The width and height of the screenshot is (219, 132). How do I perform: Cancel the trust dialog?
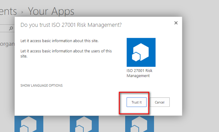(x=160, y=102)
